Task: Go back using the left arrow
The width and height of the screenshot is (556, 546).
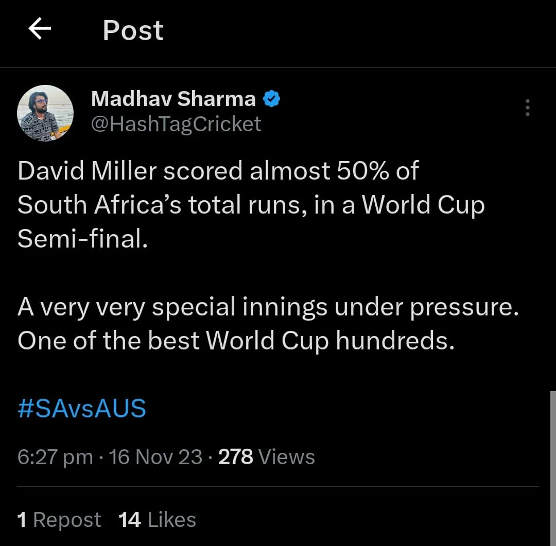Action: click(x=40, y=28)
